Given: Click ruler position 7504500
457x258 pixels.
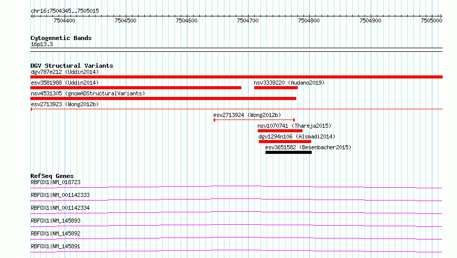Looking at the screenshot, I should pos(126,21).
